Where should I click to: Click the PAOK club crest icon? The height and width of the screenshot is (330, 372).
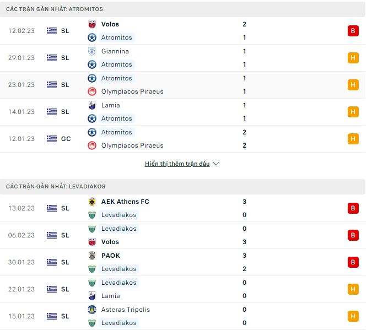click(x=92, y=256)
